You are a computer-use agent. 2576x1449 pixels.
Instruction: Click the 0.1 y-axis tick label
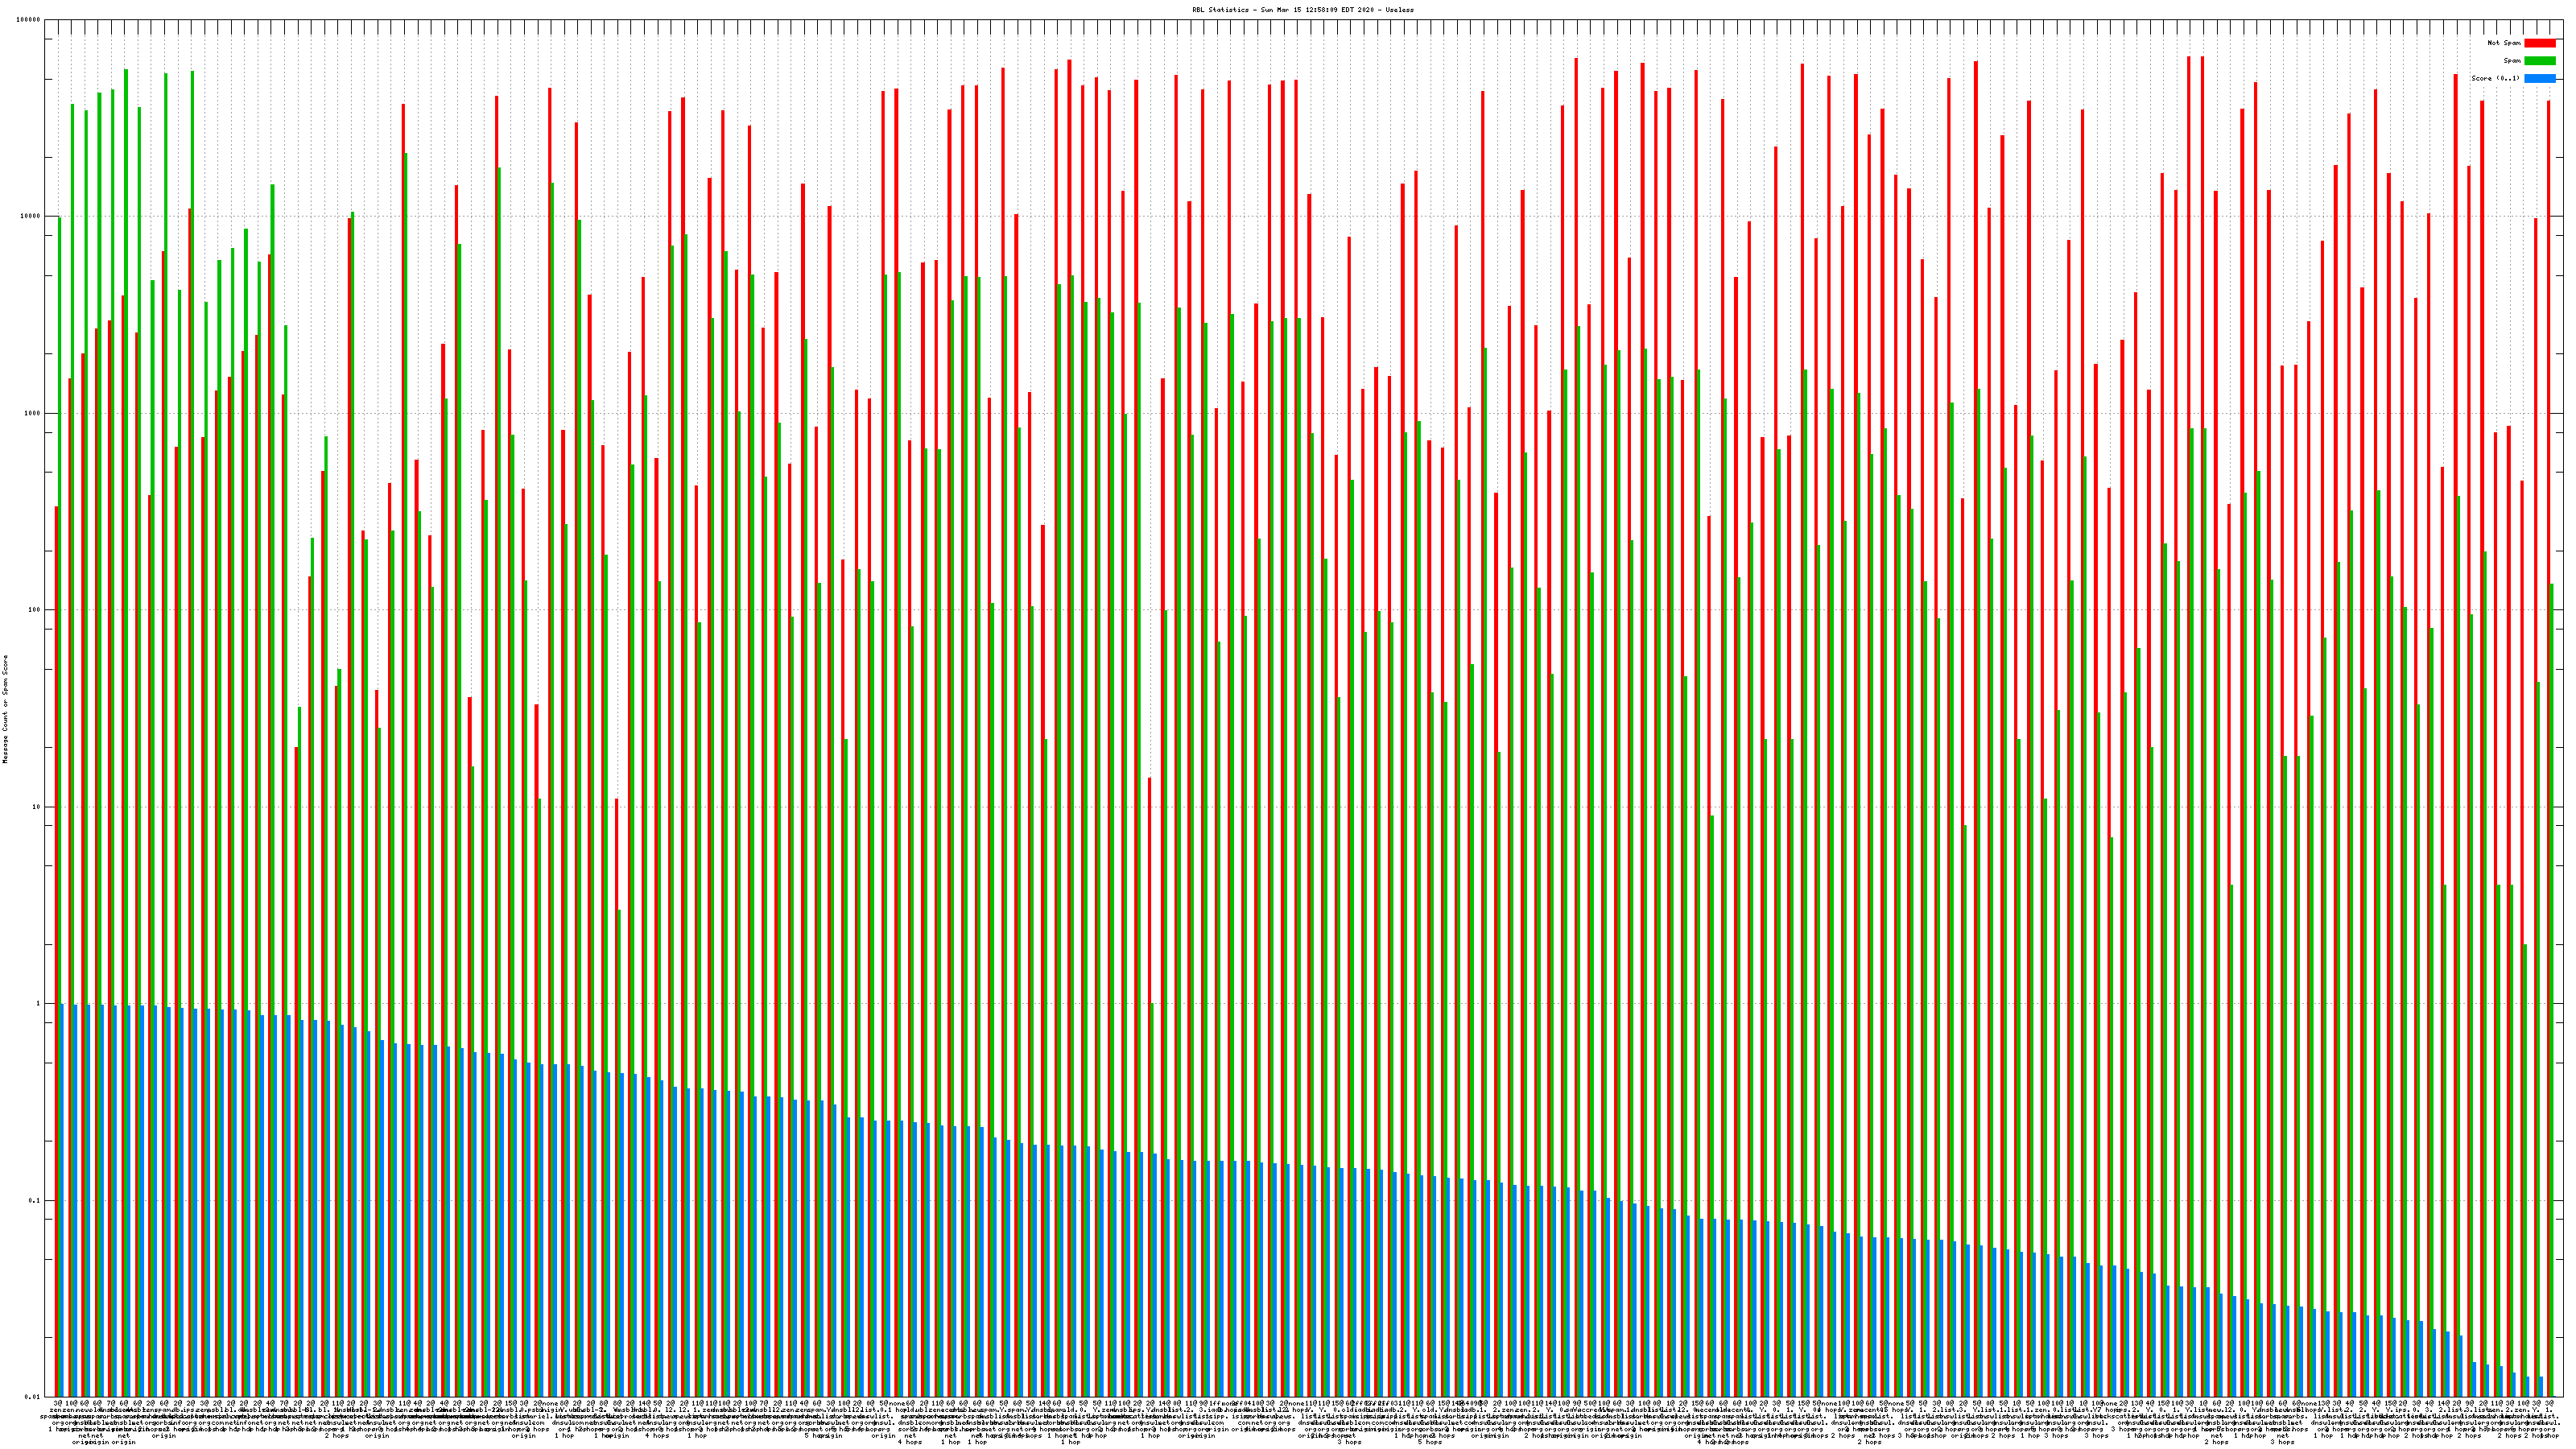pos(35,1200)
